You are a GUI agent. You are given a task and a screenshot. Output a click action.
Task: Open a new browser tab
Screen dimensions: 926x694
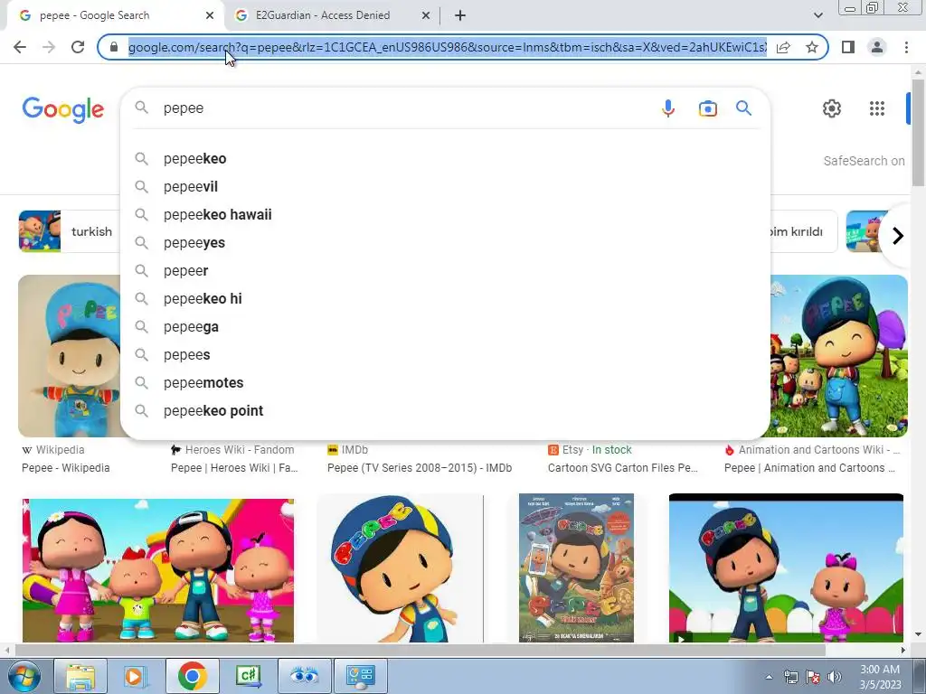click(460, 15)
